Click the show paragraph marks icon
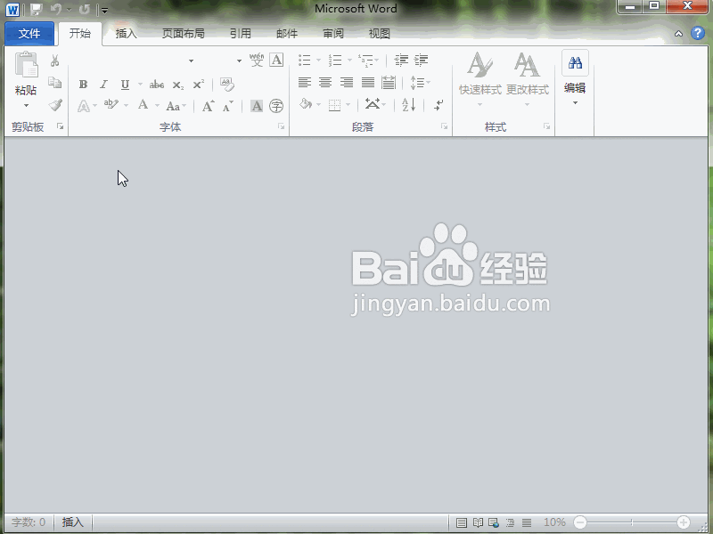Viewport: 713px width, 534px height. [x=438, y=105]
